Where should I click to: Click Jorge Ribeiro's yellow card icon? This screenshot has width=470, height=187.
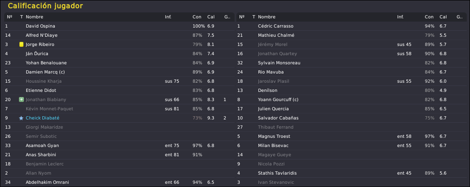(21, 45)
